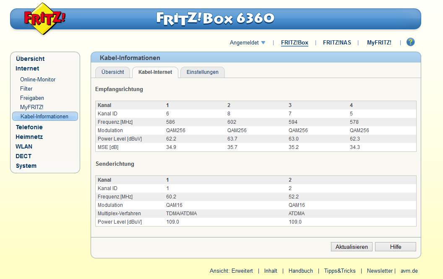Click the Aktualisieren button
The image size is (443, 279).
click(x=352, y=247)
